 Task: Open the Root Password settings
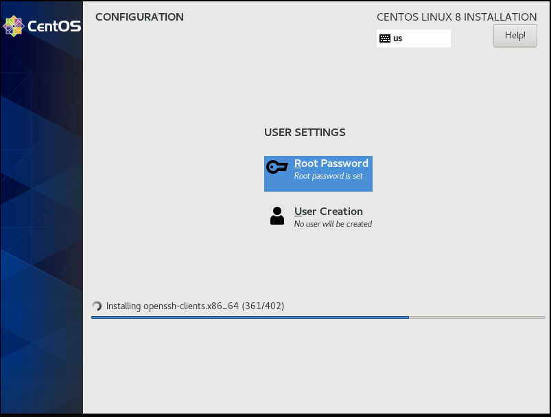(x=318, y=174)
